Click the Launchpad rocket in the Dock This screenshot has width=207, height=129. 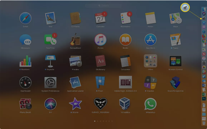click(x=204, y=18)
